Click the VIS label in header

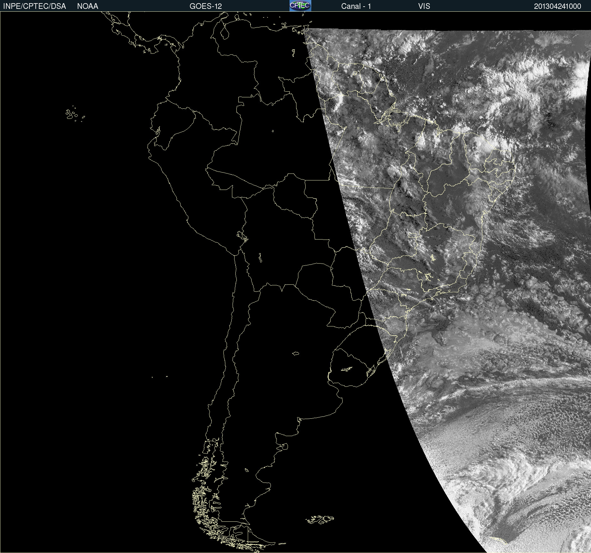coord(424,6)
